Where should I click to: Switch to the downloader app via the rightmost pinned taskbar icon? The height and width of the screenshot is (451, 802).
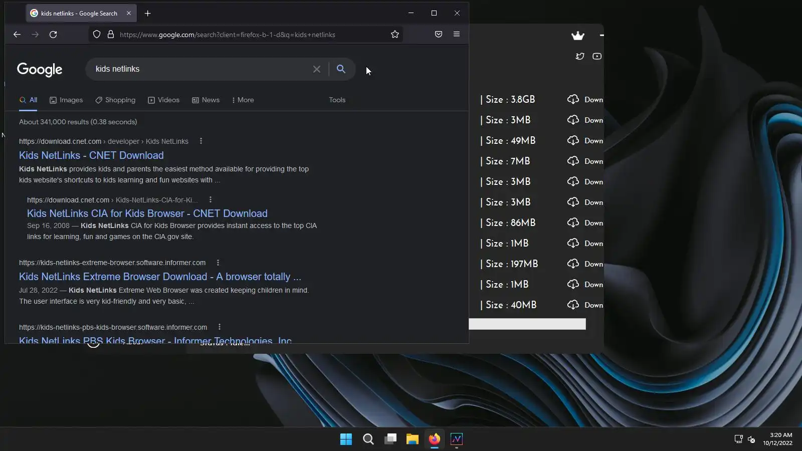(x=457, y=439)
